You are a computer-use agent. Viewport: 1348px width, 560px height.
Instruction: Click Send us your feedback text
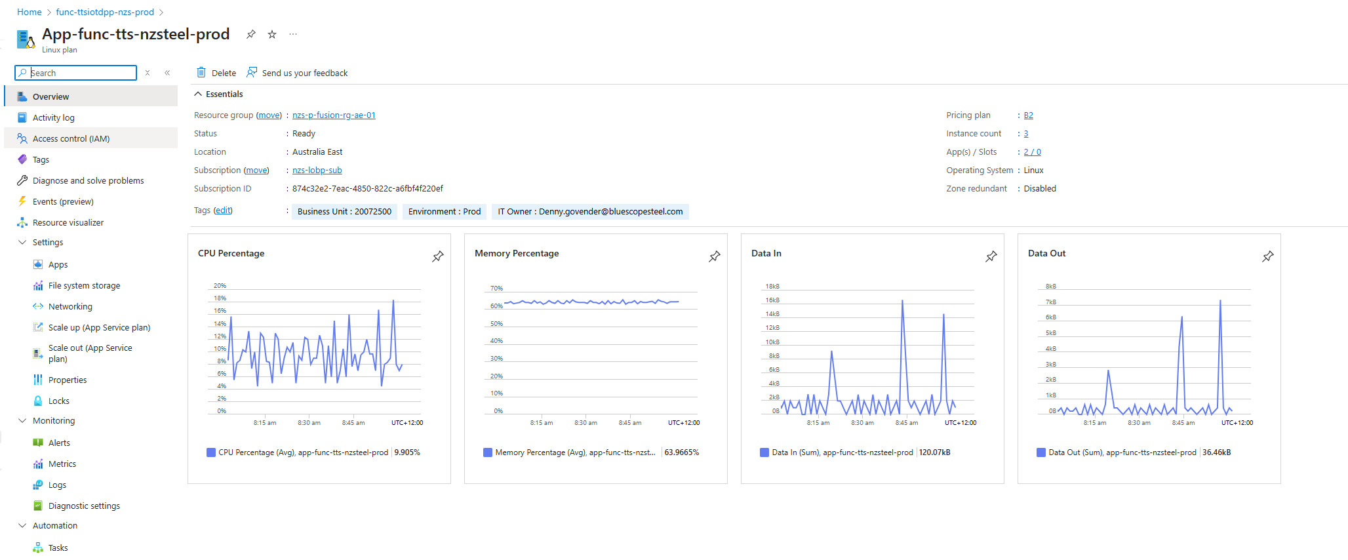point(305,73)
